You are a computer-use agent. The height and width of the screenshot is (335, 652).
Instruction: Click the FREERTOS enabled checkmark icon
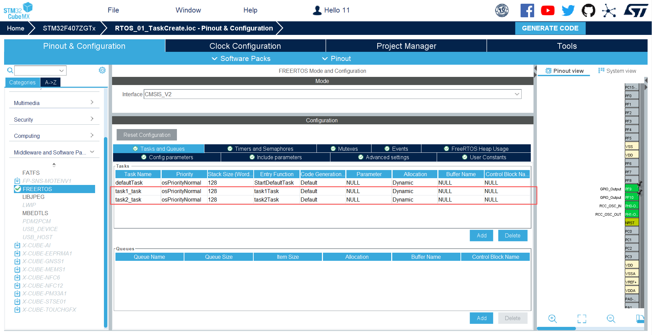(18, 189)
